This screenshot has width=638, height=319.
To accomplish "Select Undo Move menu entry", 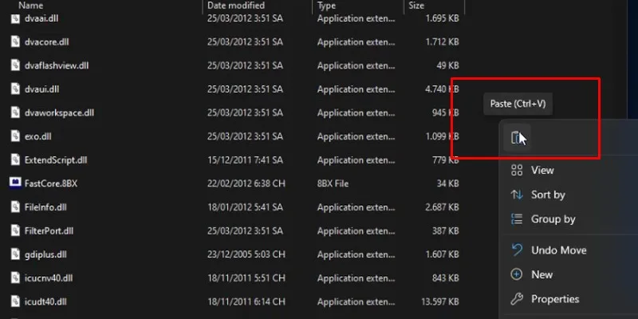I will point(558,250).
